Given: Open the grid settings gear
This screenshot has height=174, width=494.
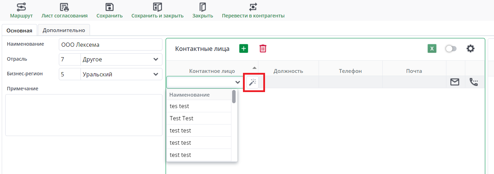Looking at the screenshot, I should click(x=471, y=48).
